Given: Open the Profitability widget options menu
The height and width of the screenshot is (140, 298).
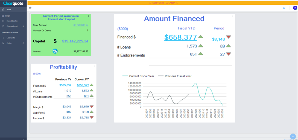Looking at the screenshot, I should [94, 66].
